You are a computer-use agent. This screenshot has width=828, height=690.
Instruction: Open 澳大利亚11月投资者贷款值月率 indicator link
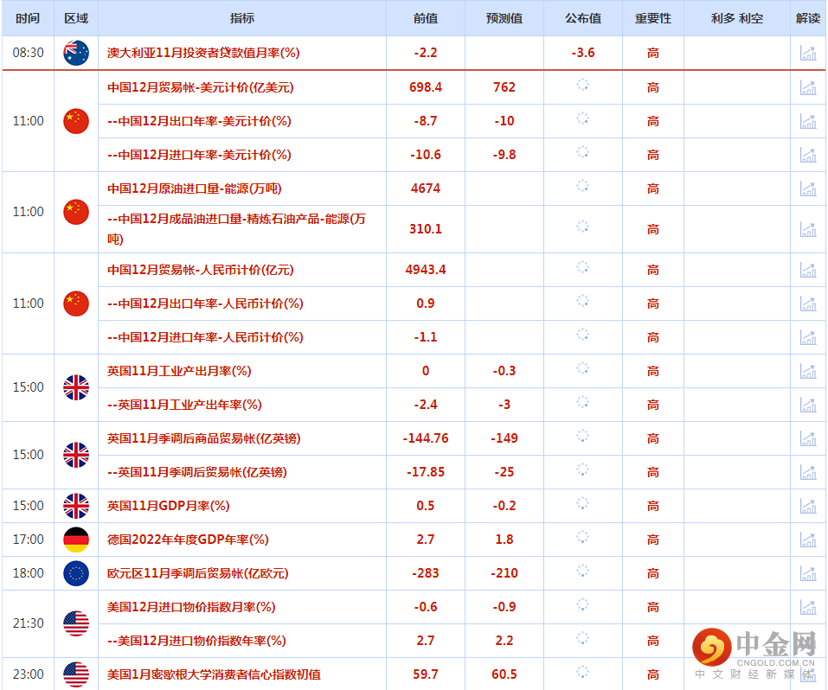(x=203, y=53)
